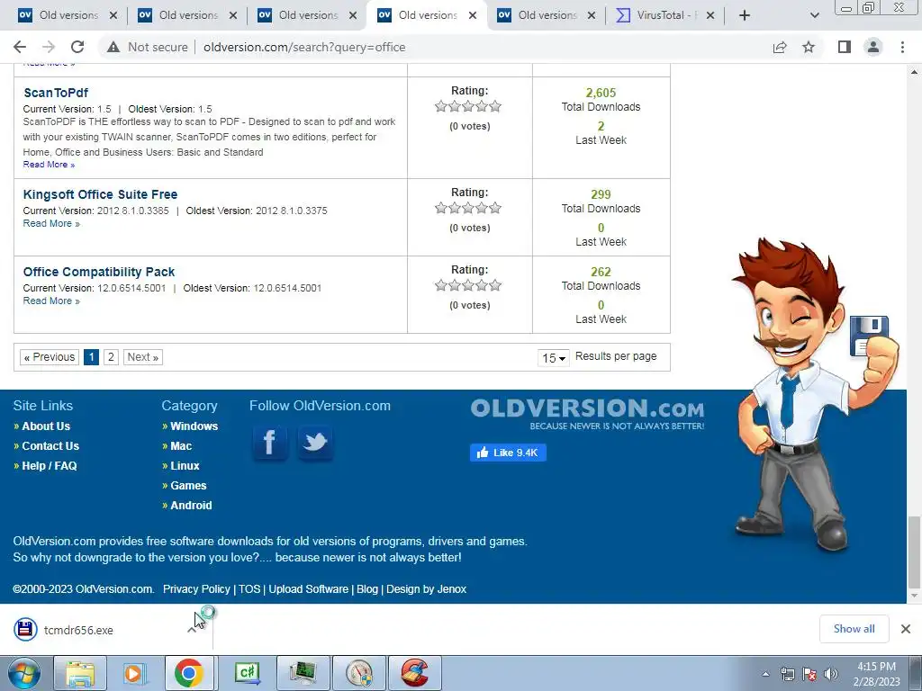The width and height of the screenshot is (922, 691).
Task: Rate Office Compatibility Pack three stars
Action: [x=468, y=285]
